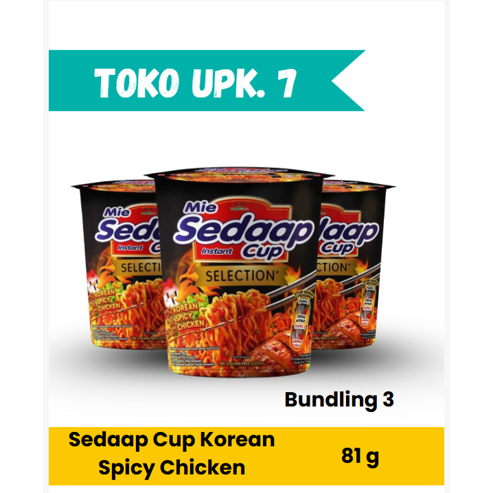
Task: Click the Sedaap Cup Korean Spicy Chicken title
Action: coord(172,453)
